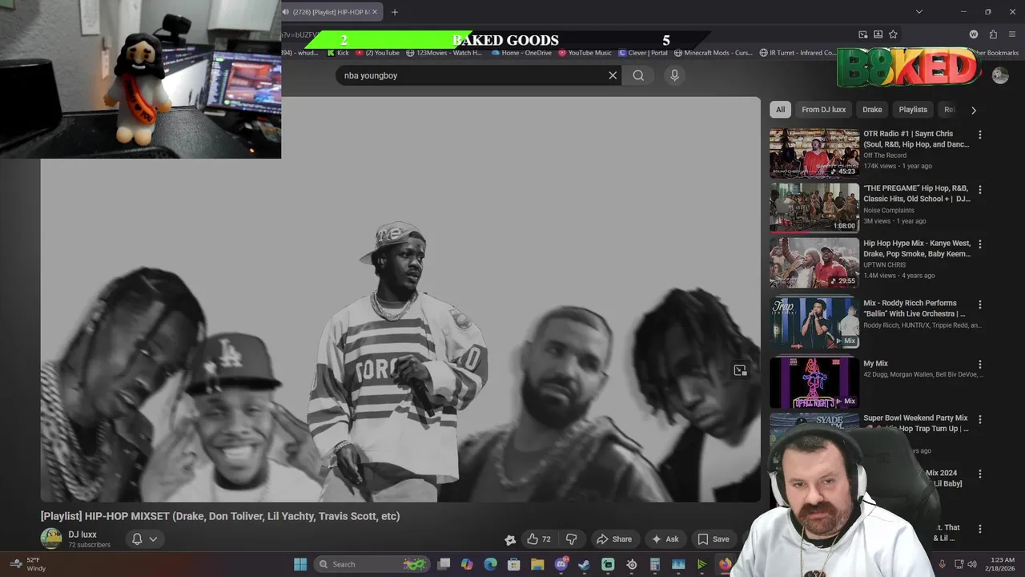This screenshot has width=1025, height=577.
Task: Submit the search with magnifier icon
Action: click(638, 75)
